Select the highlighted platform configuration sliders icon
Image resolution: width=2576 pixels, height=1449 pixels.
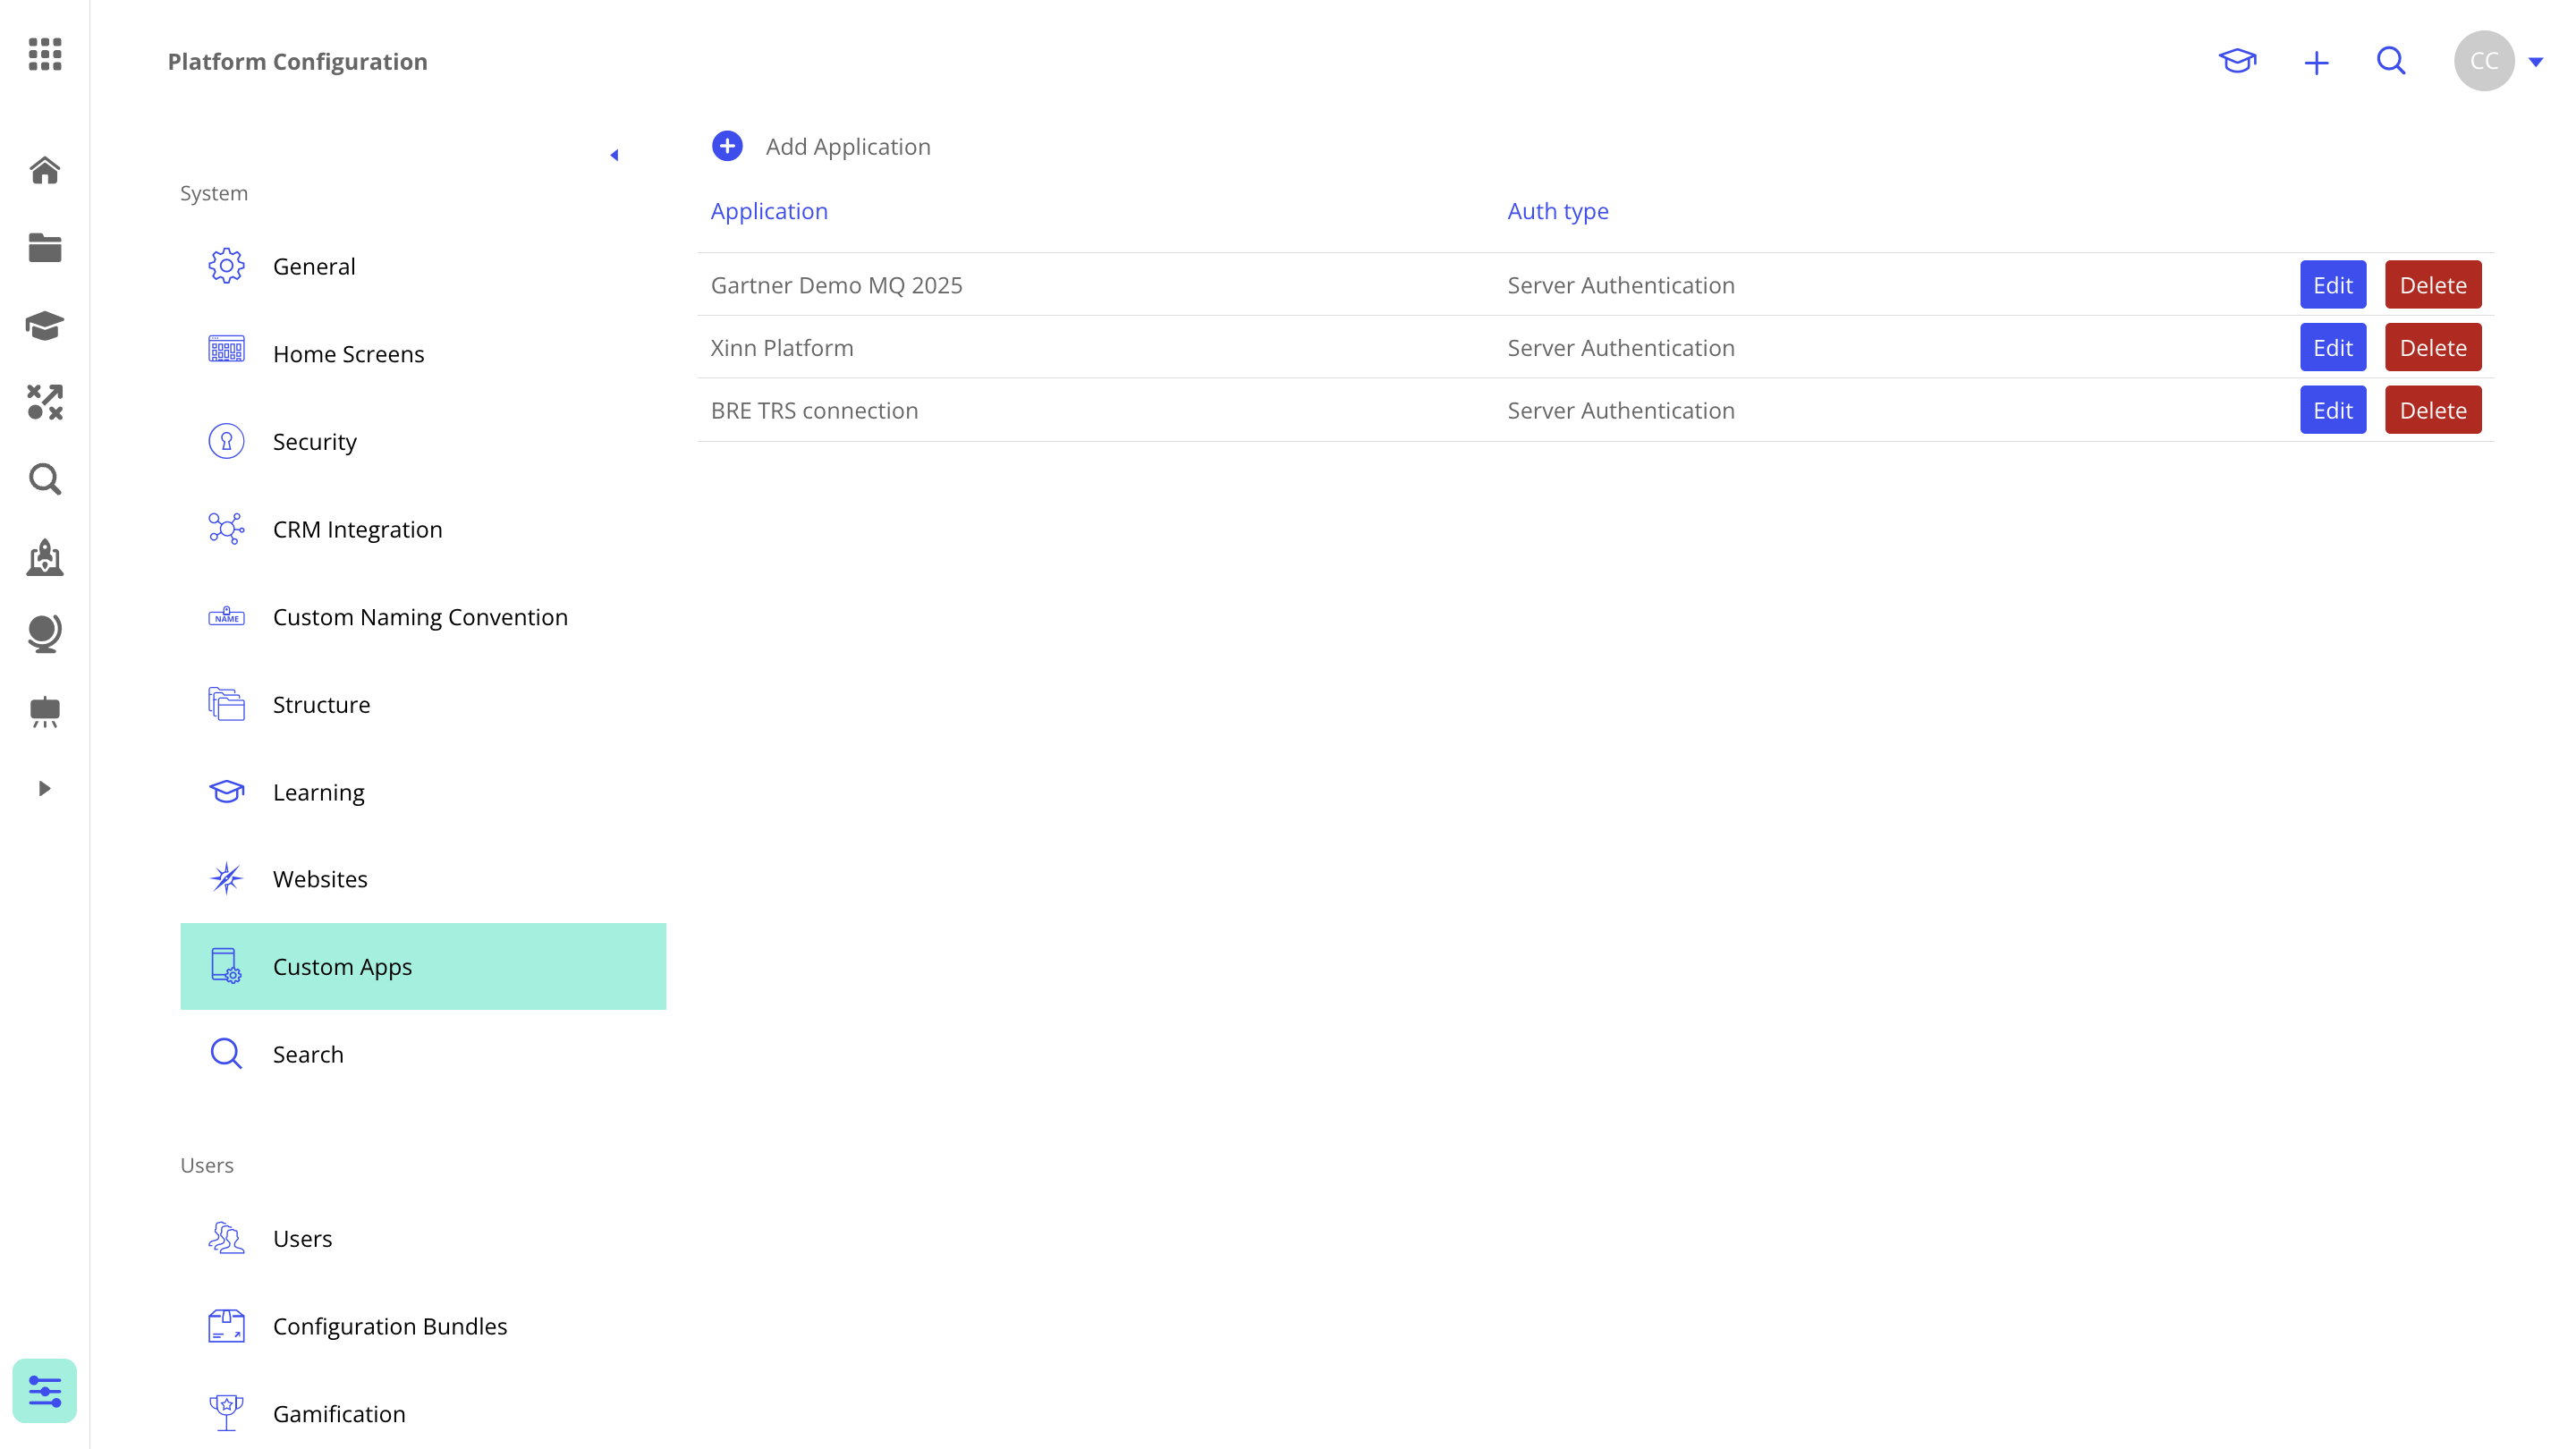click(x=45, y=1391)
